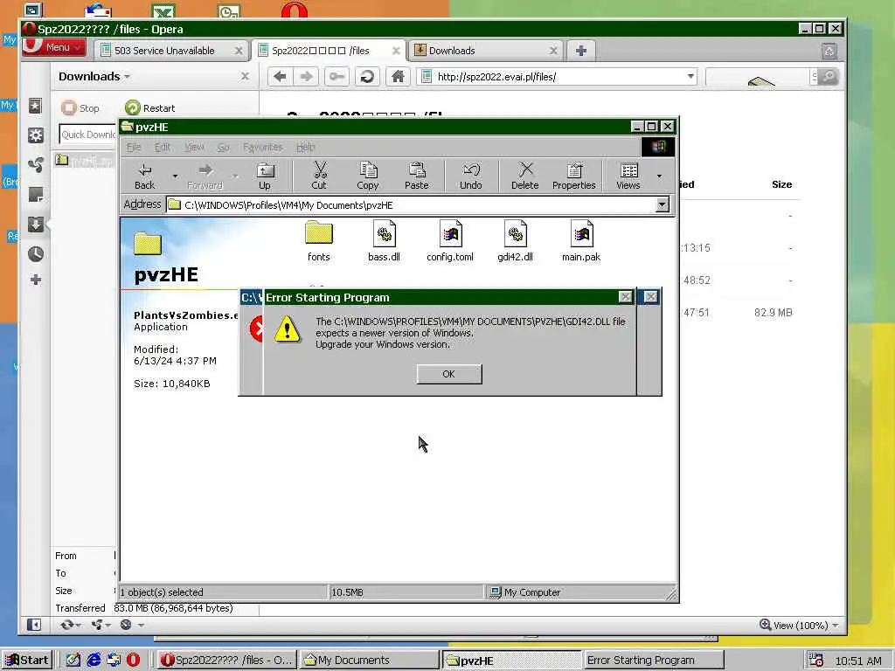Expand the Views dropdown arrow
Viewport: 895px width, 671px height.
(x=659, y=176)
